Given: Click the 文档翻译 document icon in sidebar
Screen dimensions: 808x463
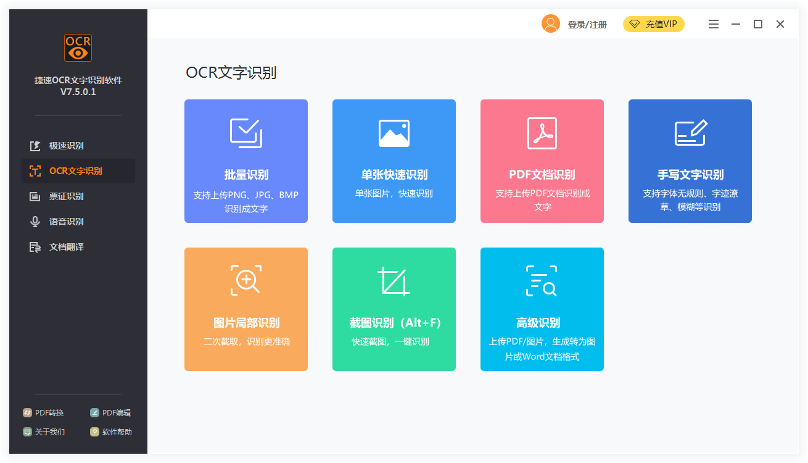Looking at the screenshot, I should click(x=35, y=247).
